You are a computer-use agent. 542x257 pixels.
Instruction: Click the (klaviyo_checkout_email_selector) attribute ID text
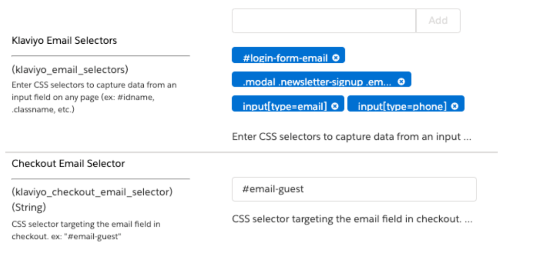[92, 192]
